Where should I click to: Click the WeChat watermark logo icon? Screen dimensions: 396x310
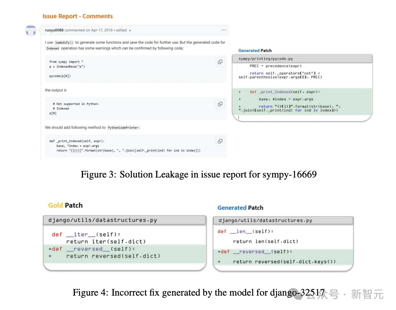tap(296, 294)
